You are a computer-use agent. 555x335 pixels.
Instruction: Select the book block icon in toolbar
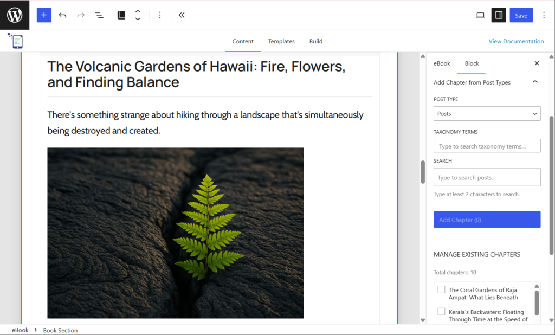(121, 15)
